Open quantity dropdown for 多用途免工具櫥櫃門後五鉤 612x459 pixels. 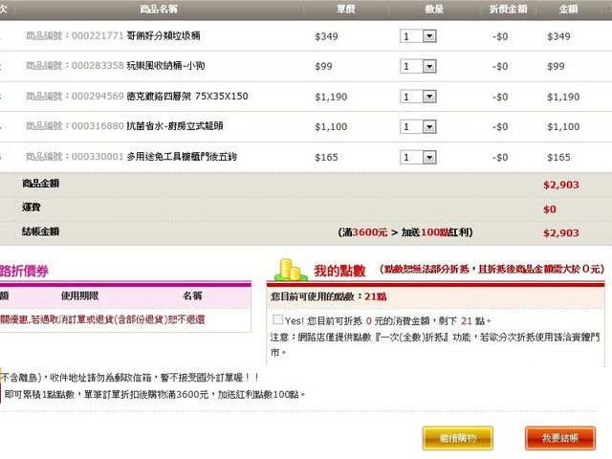pos(429,157)
